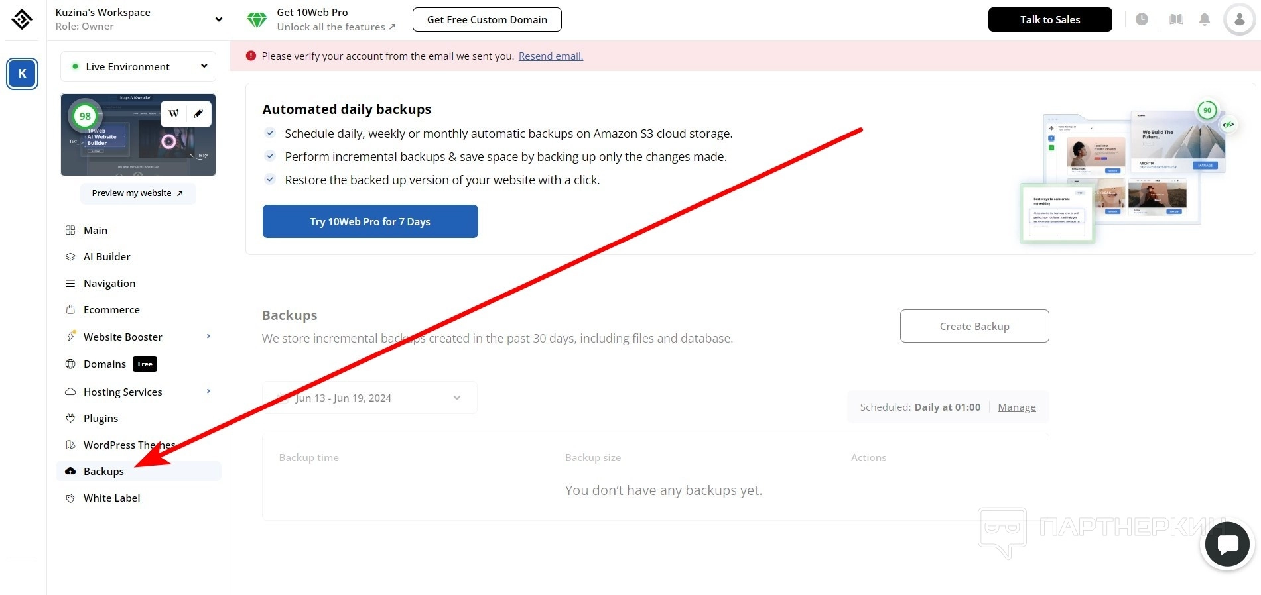The image size is (1261, 595).
Task: Click Try 10Web Pro for 7 Days
Action: (370, 221)
